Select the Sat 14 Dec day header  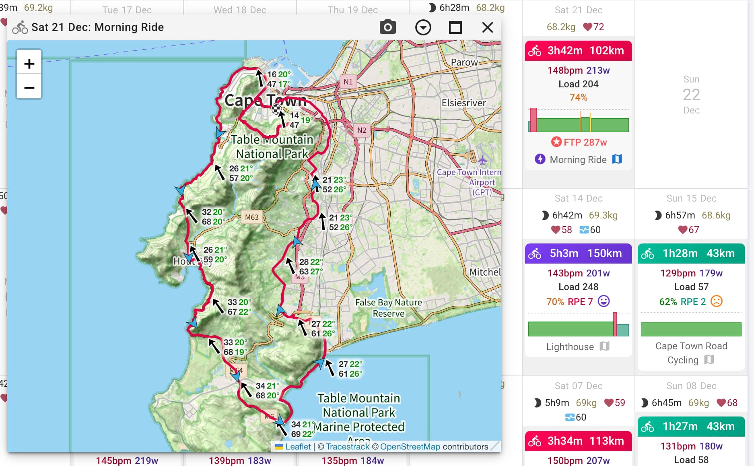point(578,198)
